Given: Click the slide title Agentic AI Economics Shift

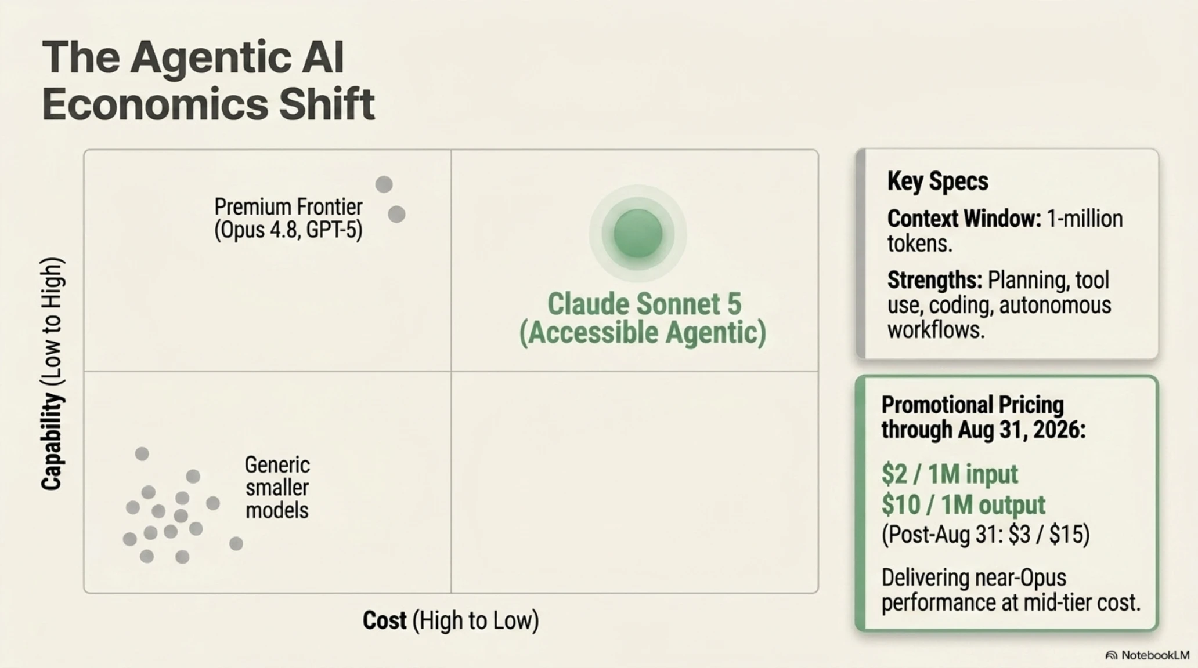Looking at the screenshot, I should pos(208,81).
